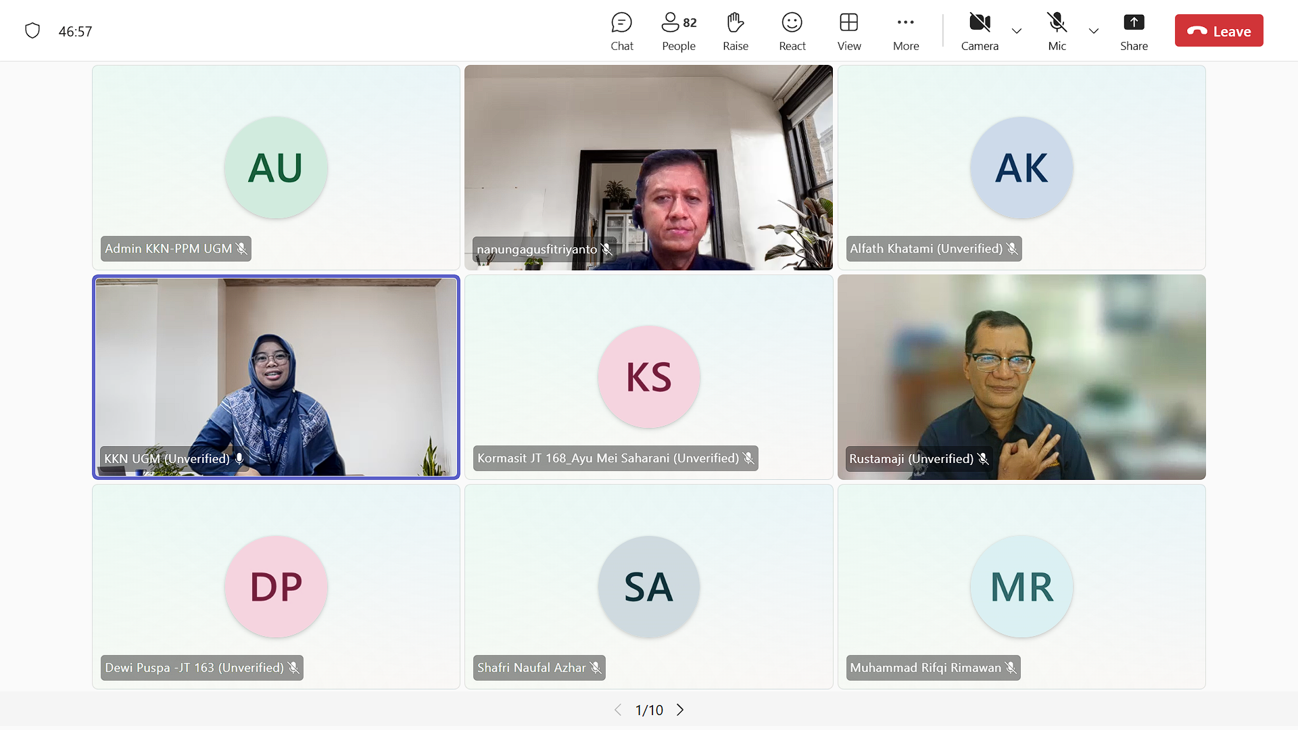Leave the meeting
The width and height of the screenshot is (1298, 730).
[x=1218, y=31]
